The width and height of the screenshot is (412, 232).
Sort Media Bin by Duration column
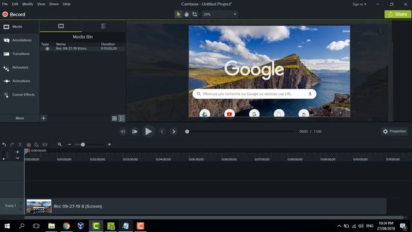tap(108, 44)
